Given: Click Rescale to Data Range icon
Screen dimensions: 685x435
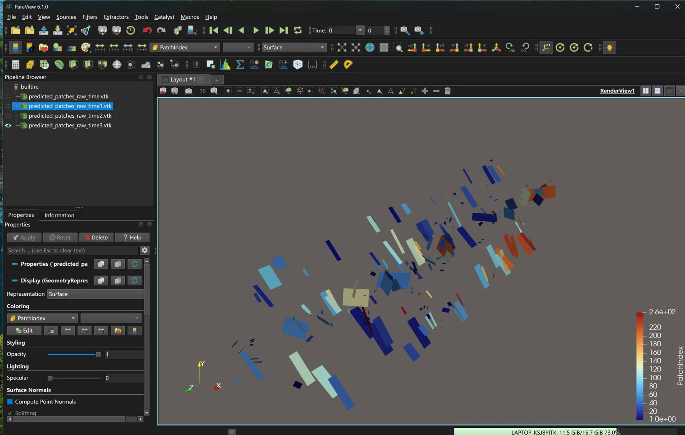Looking at the screenshot, I should (x=100, y=48).
